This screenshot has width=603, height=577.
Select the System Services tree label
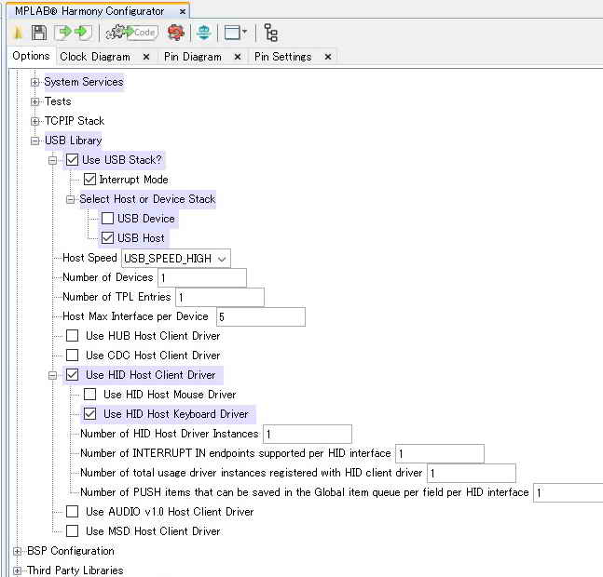coord(84,82)
